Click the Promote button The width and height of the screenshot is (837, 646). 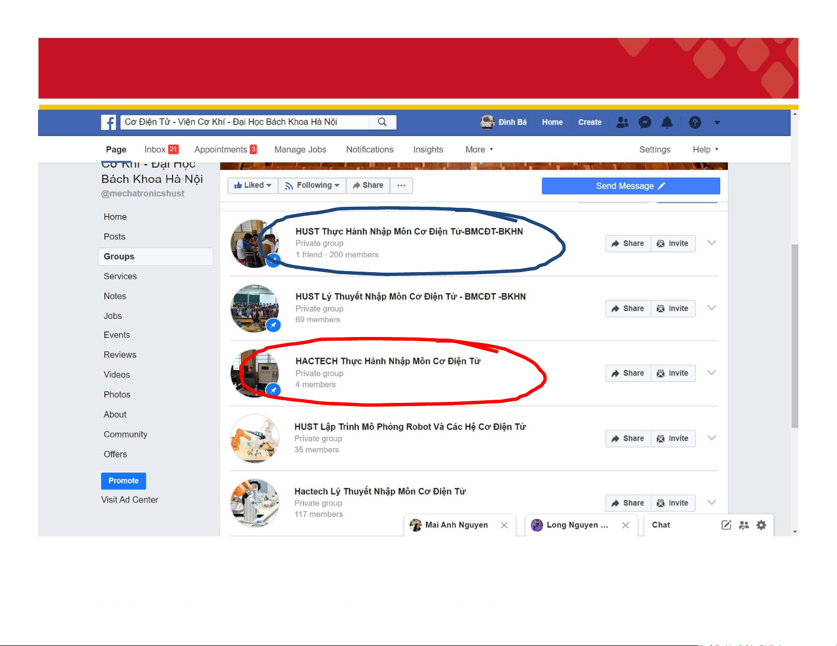(124, 481)
